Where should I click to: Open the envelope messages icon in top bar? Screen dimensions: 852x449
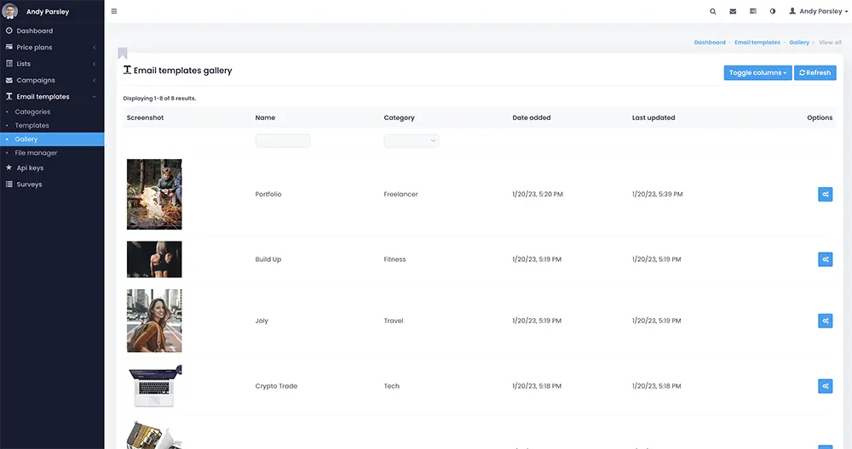(x=733, y=11)
